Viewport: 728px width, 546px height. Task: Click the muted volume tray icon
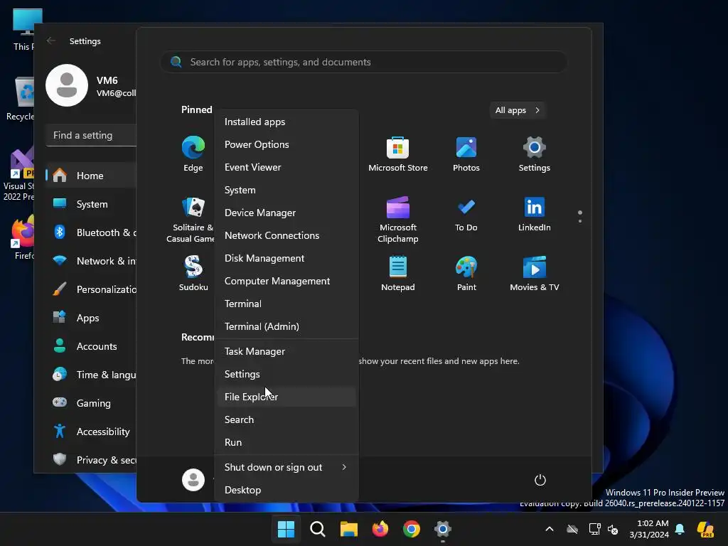click(x=613, y=529)
